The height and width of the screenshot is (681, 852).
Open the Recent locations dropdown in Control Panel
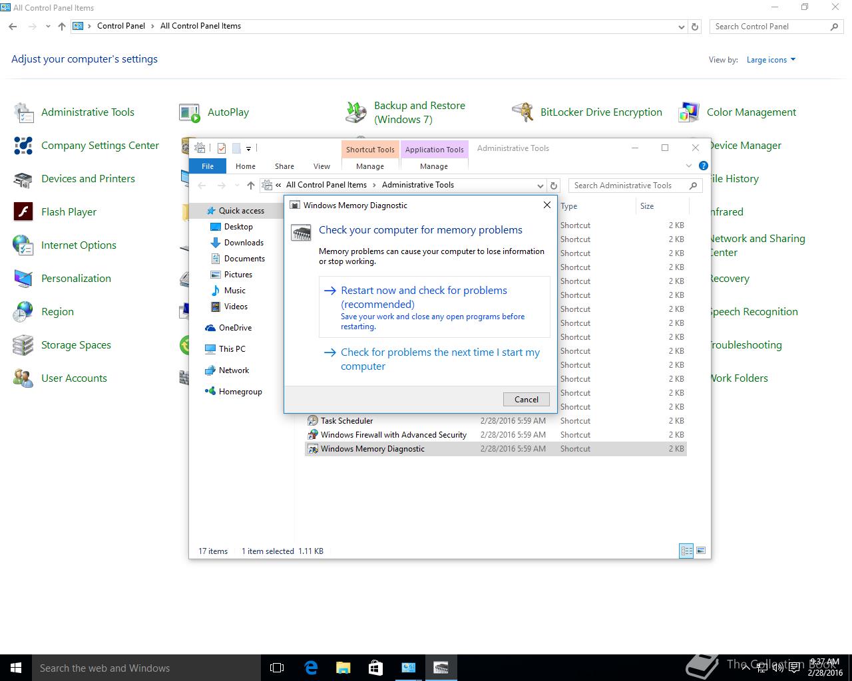(x=48, y=27)
